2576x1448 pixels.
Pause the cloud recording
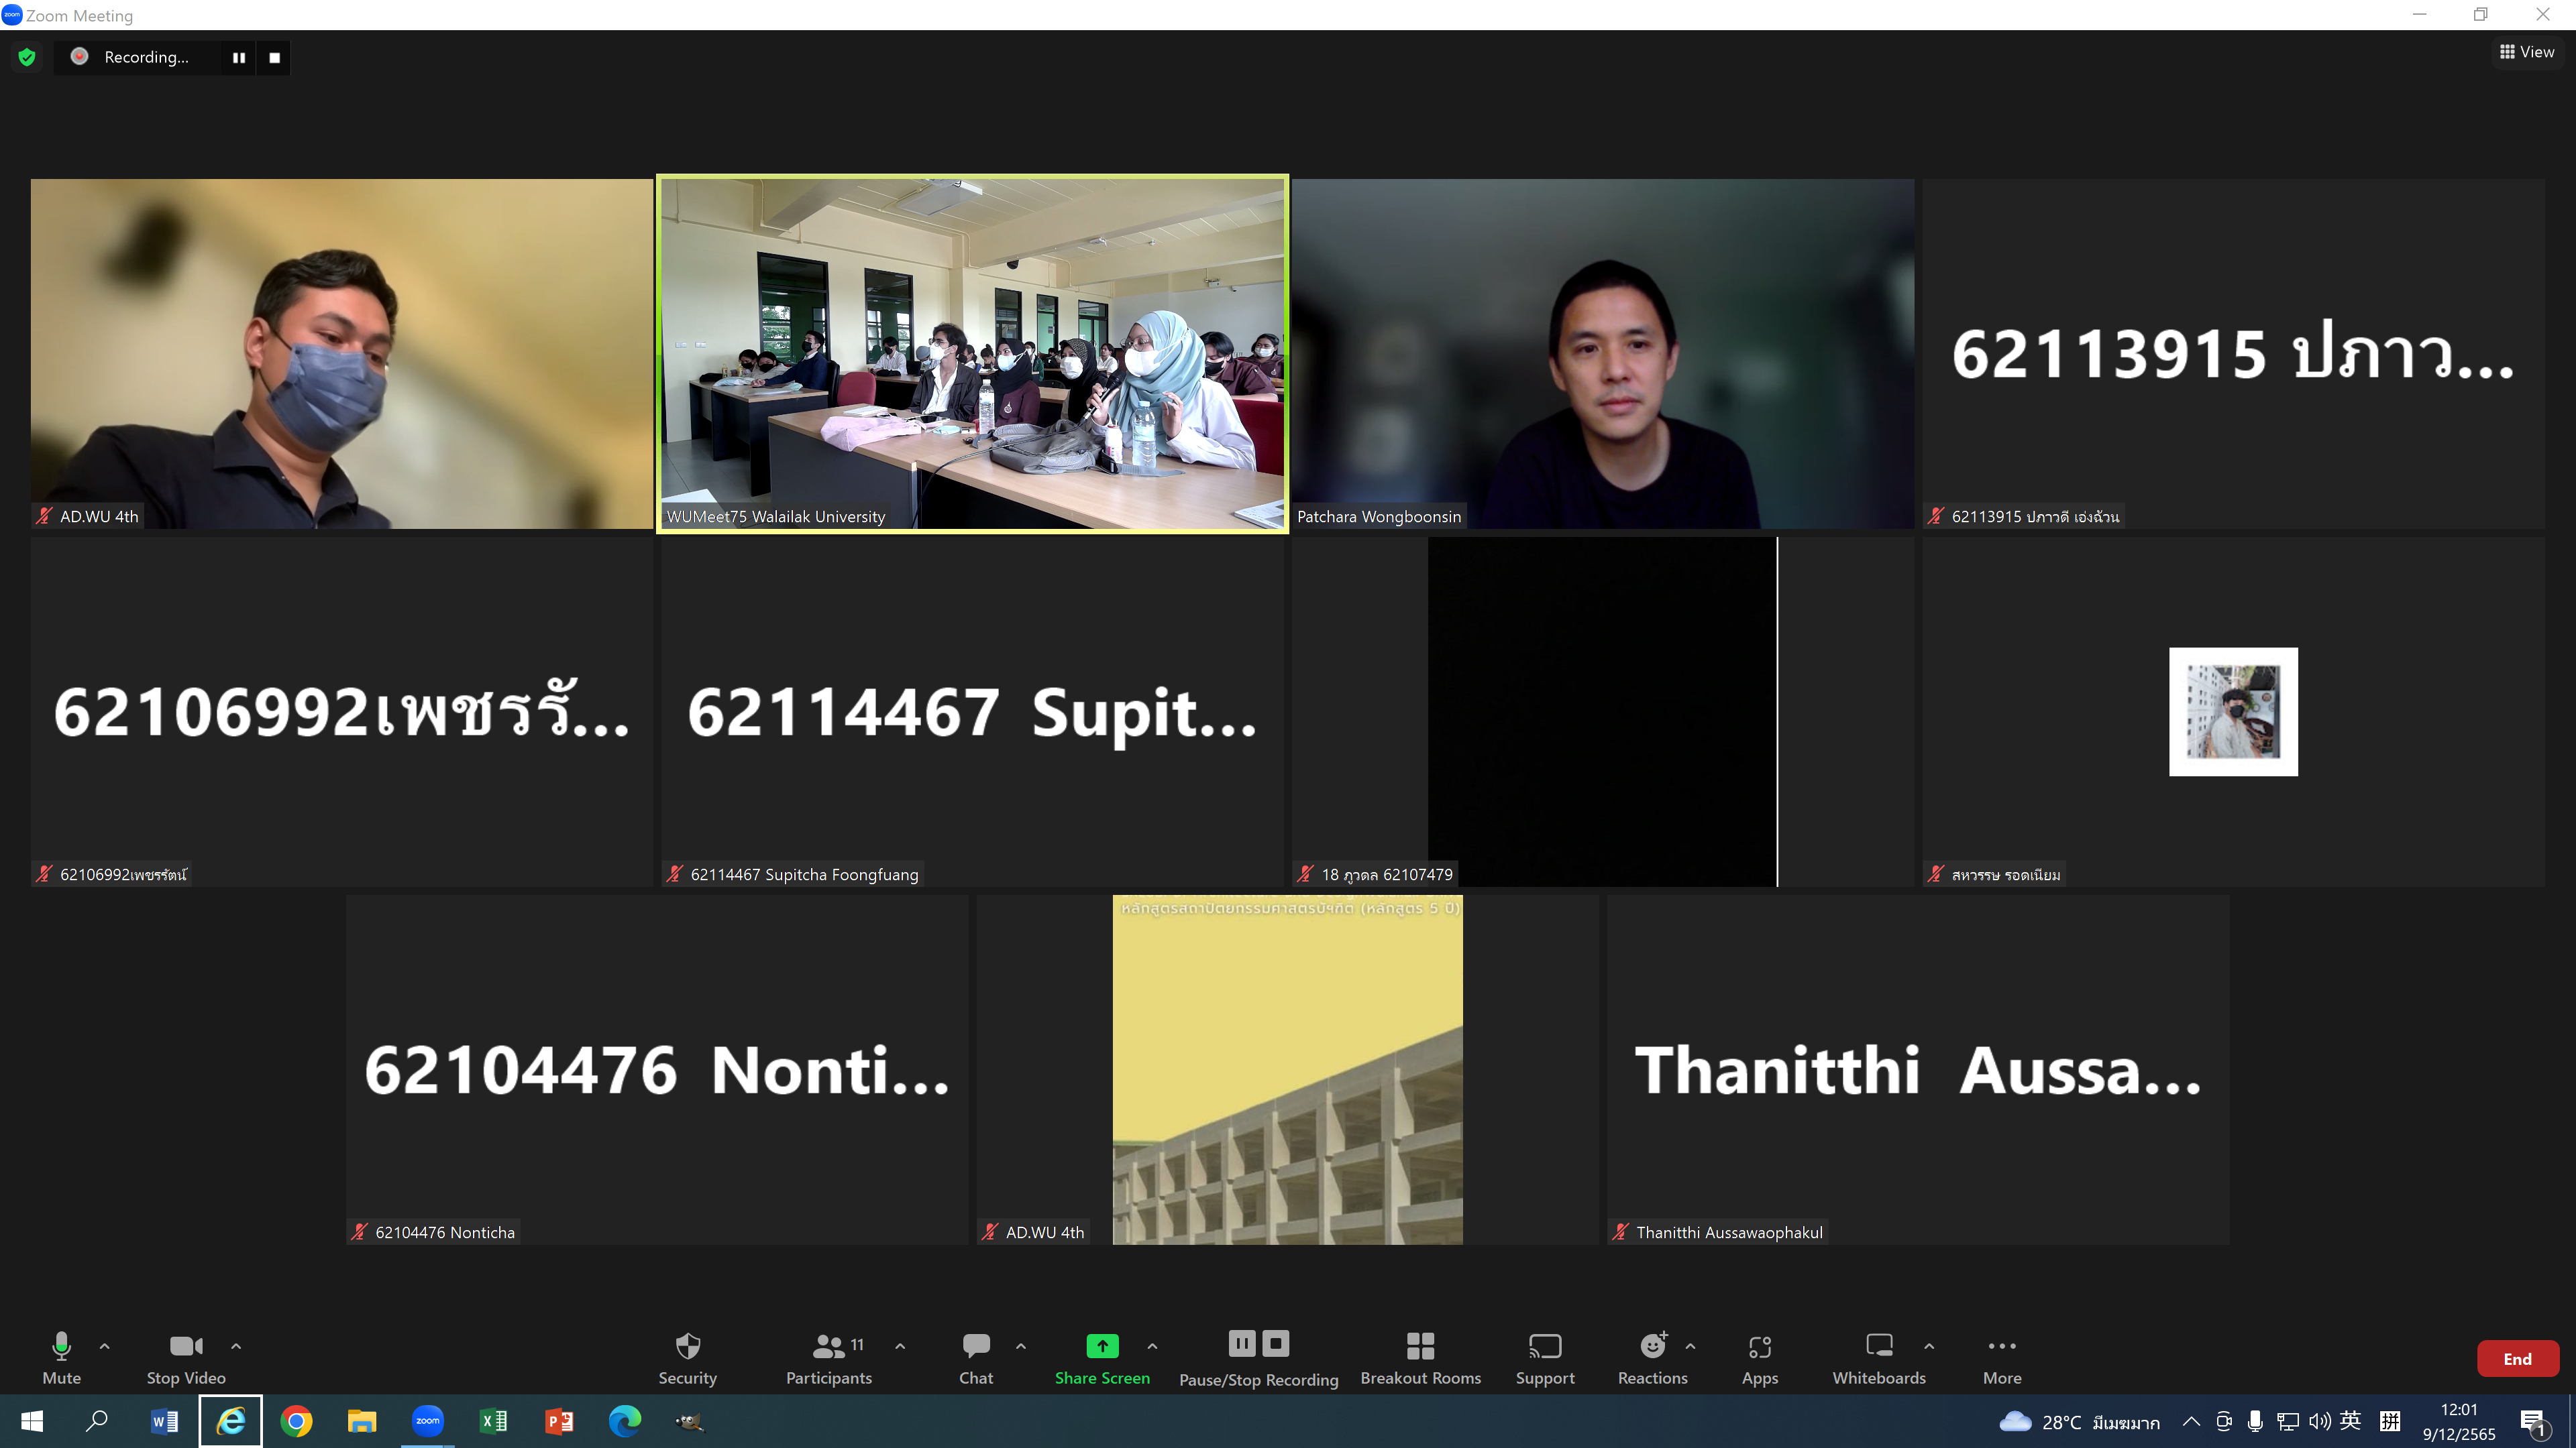[x=1242, y=1344]
